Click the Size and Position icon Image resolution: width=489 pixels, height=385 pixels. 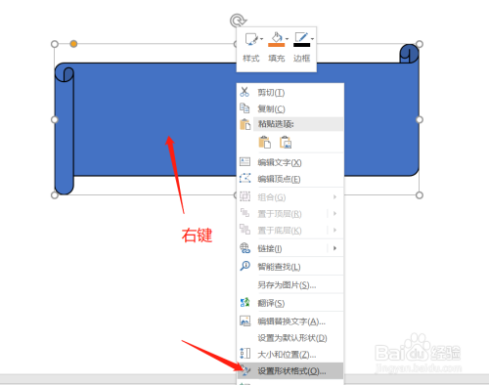(x=245, y=354)
